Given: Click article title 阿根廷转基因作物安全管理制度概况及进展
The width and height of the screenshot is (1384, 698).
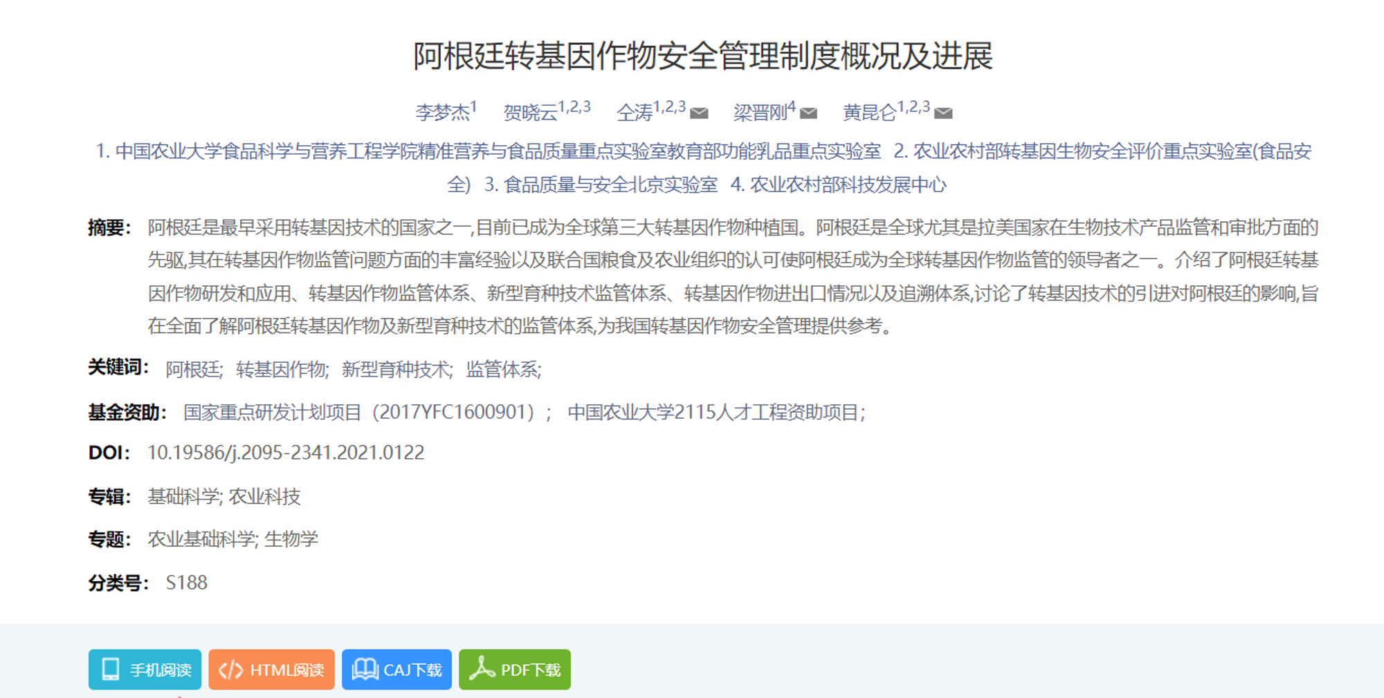Looking at the screenshot, I should tap(703, 56).
